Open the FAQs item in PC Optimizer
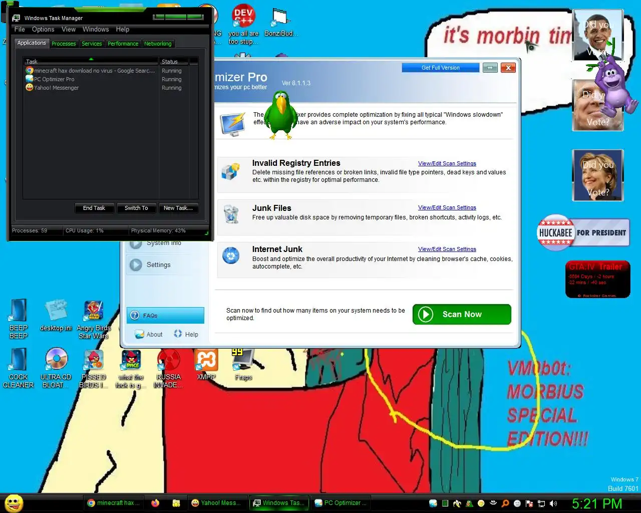Screen dimensions: 641x513 tap(165, 316)
